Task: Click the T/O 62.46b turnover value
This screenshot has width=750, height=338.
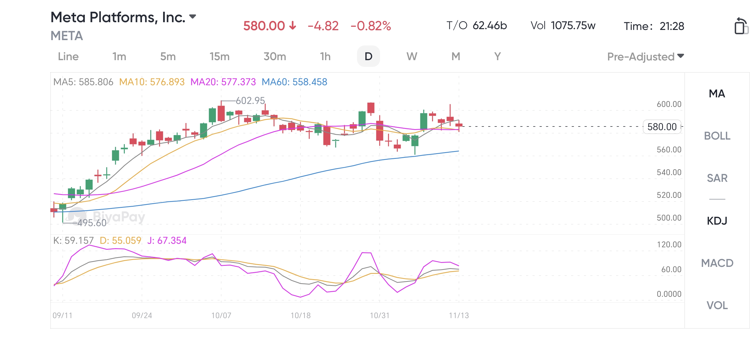Action: click(477, 26)
